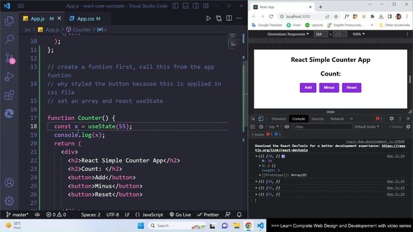Open the changes compare icon in editor toolbar
The height and width of the screenshot is (232, 413).
point(219,19)
